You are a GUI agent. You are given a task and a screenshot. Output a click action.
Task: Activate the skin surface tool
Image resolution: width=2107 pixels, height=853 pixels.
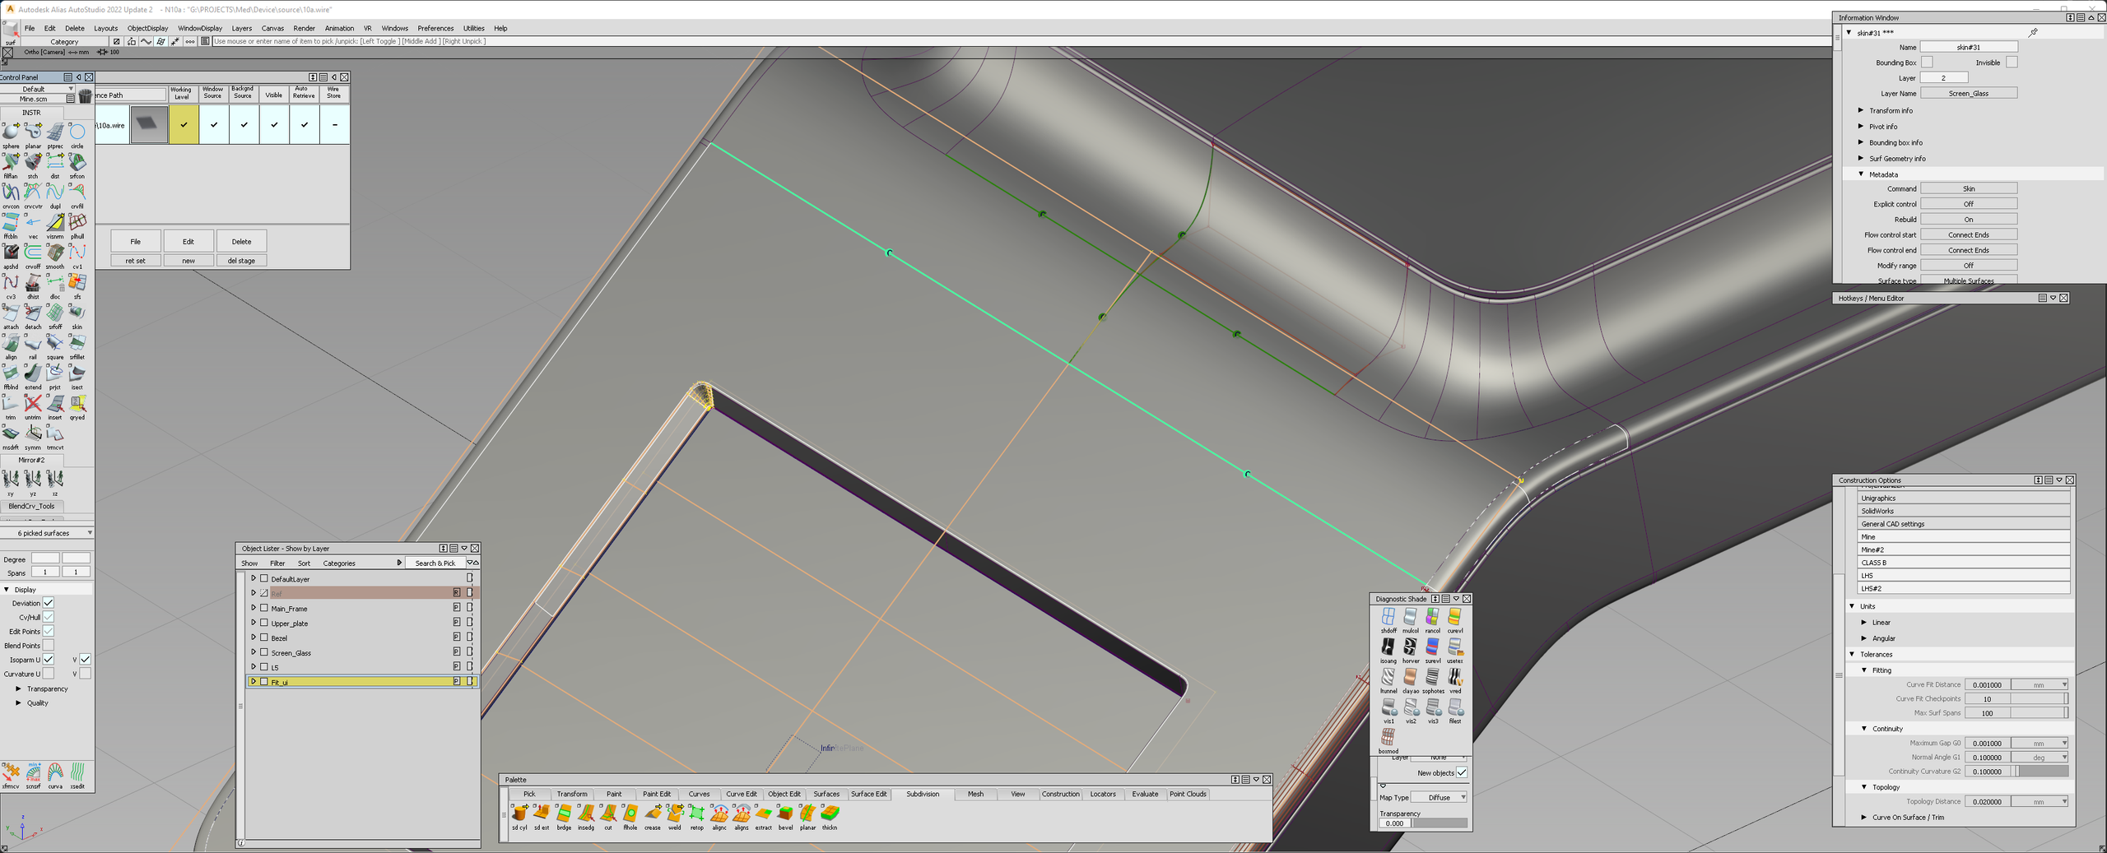(77, 313)
